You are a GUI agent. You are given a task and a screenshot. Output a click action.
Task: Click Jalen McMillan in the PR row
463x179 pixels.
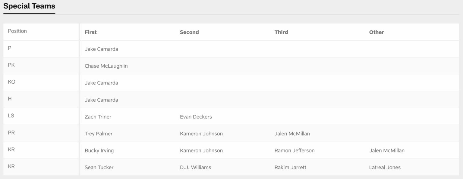click(x=292, y=134)
